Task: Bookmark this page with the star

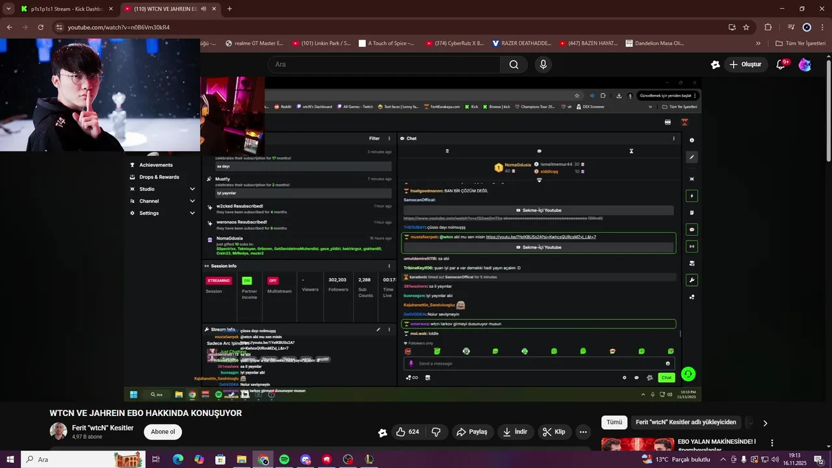Action: (x=746, y=27)
